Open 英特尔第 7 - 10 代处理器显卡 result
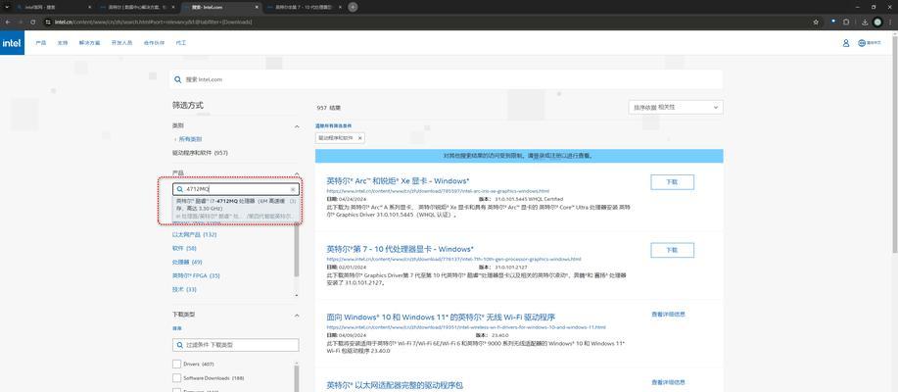 [x=400, y=249]
